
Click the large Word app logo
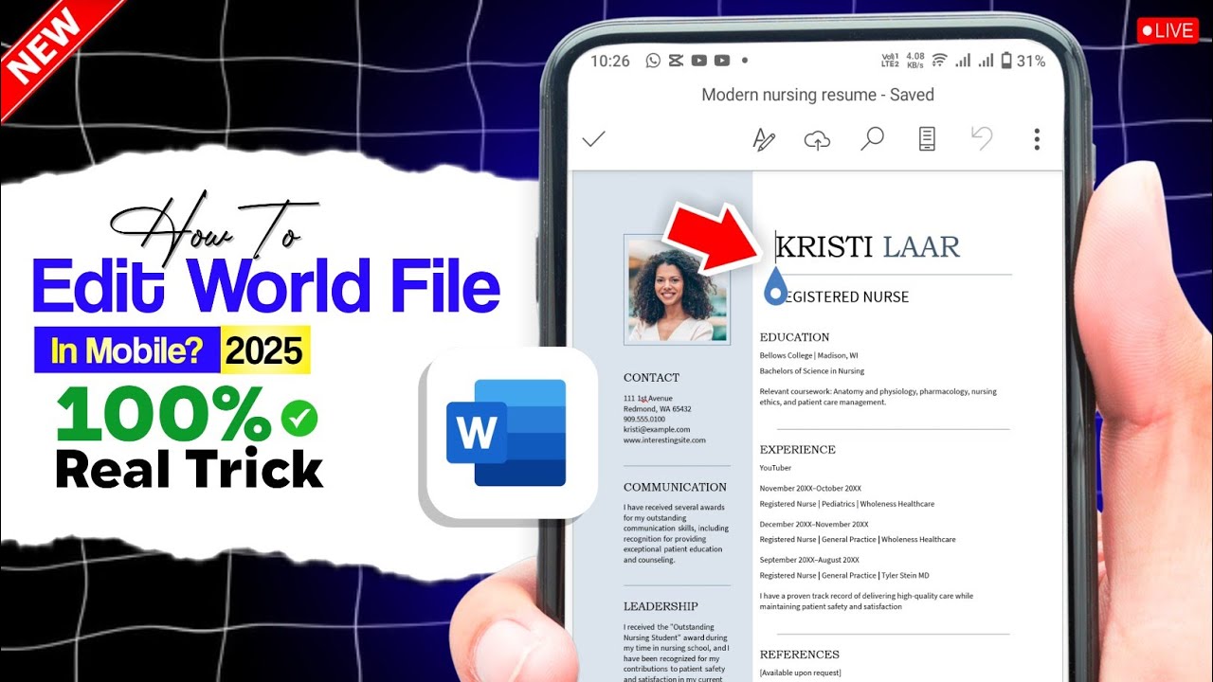coord(508,433)
